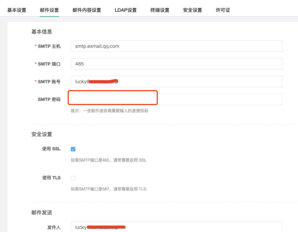Screen dimensions: 298x232
Task: Click the 发件人 label
Action: click(54, 227)
